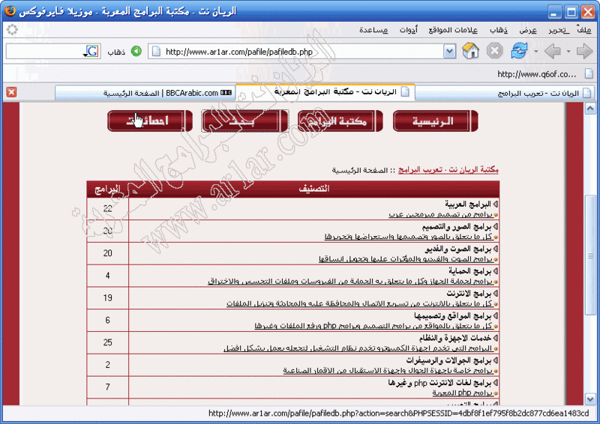Viewport: 600px width, 424px height.
Task: Open the برامج لغات الانترنت php category
Action: pos(439,383)
